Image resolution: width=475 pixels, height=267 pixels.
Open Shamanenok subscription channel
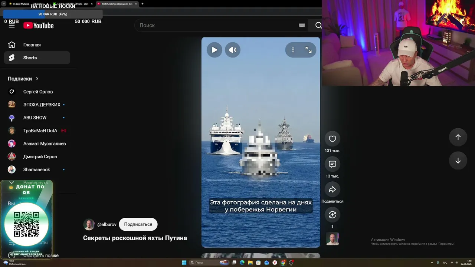click(x=37, y=169)
